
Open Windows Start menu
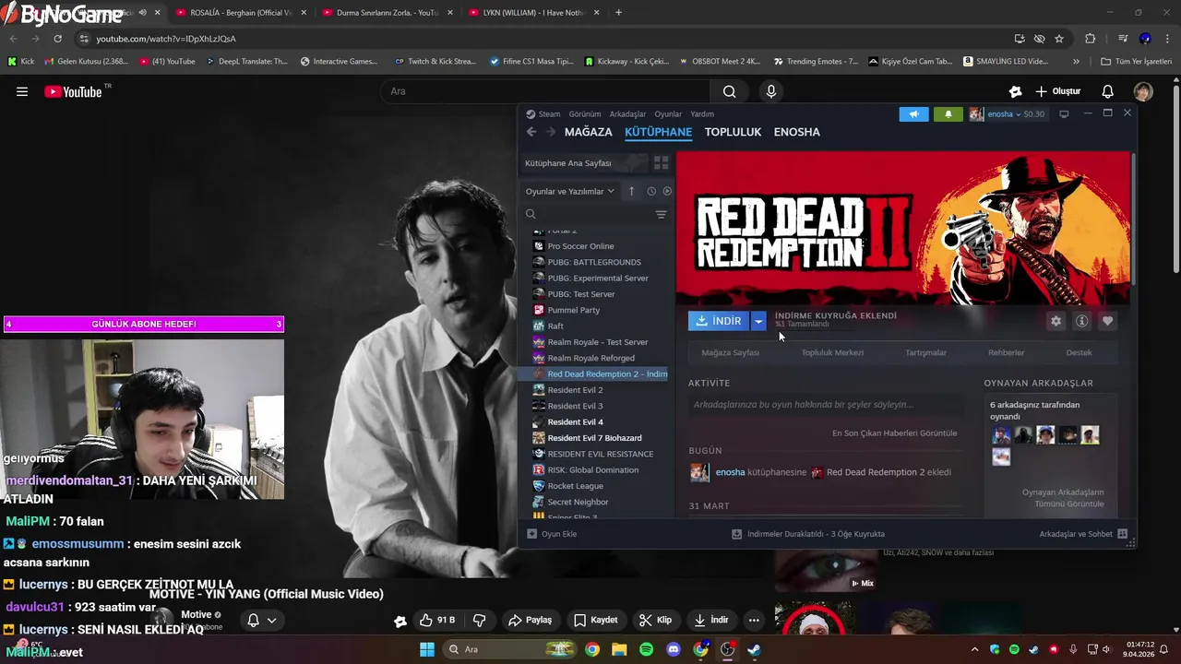click(427, 649)
